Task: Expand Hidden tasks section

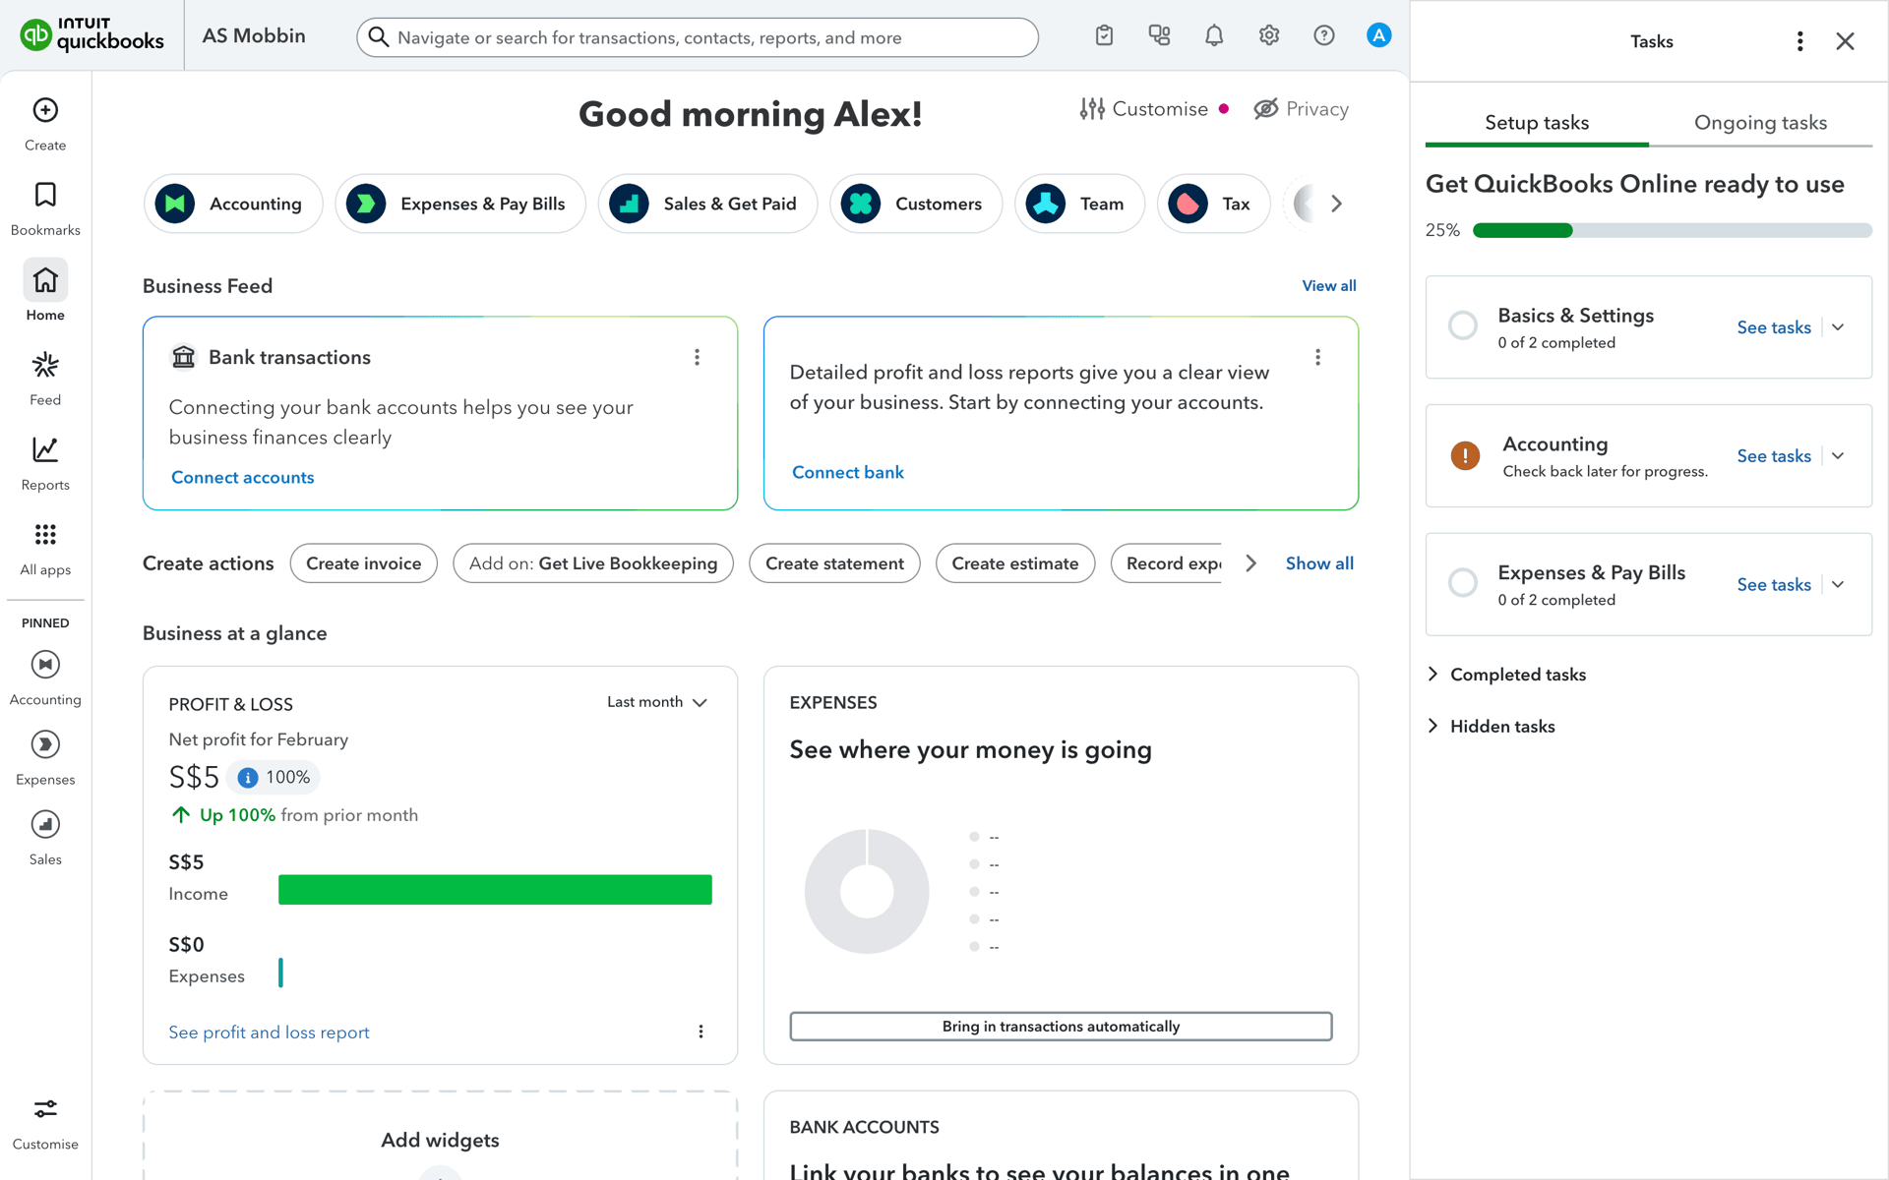Action: (x=1491, y=727)
